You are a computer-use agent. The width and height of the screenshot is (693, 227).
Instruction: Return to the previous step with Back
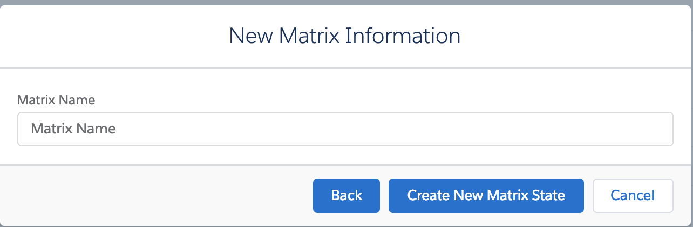click(346, 195)
